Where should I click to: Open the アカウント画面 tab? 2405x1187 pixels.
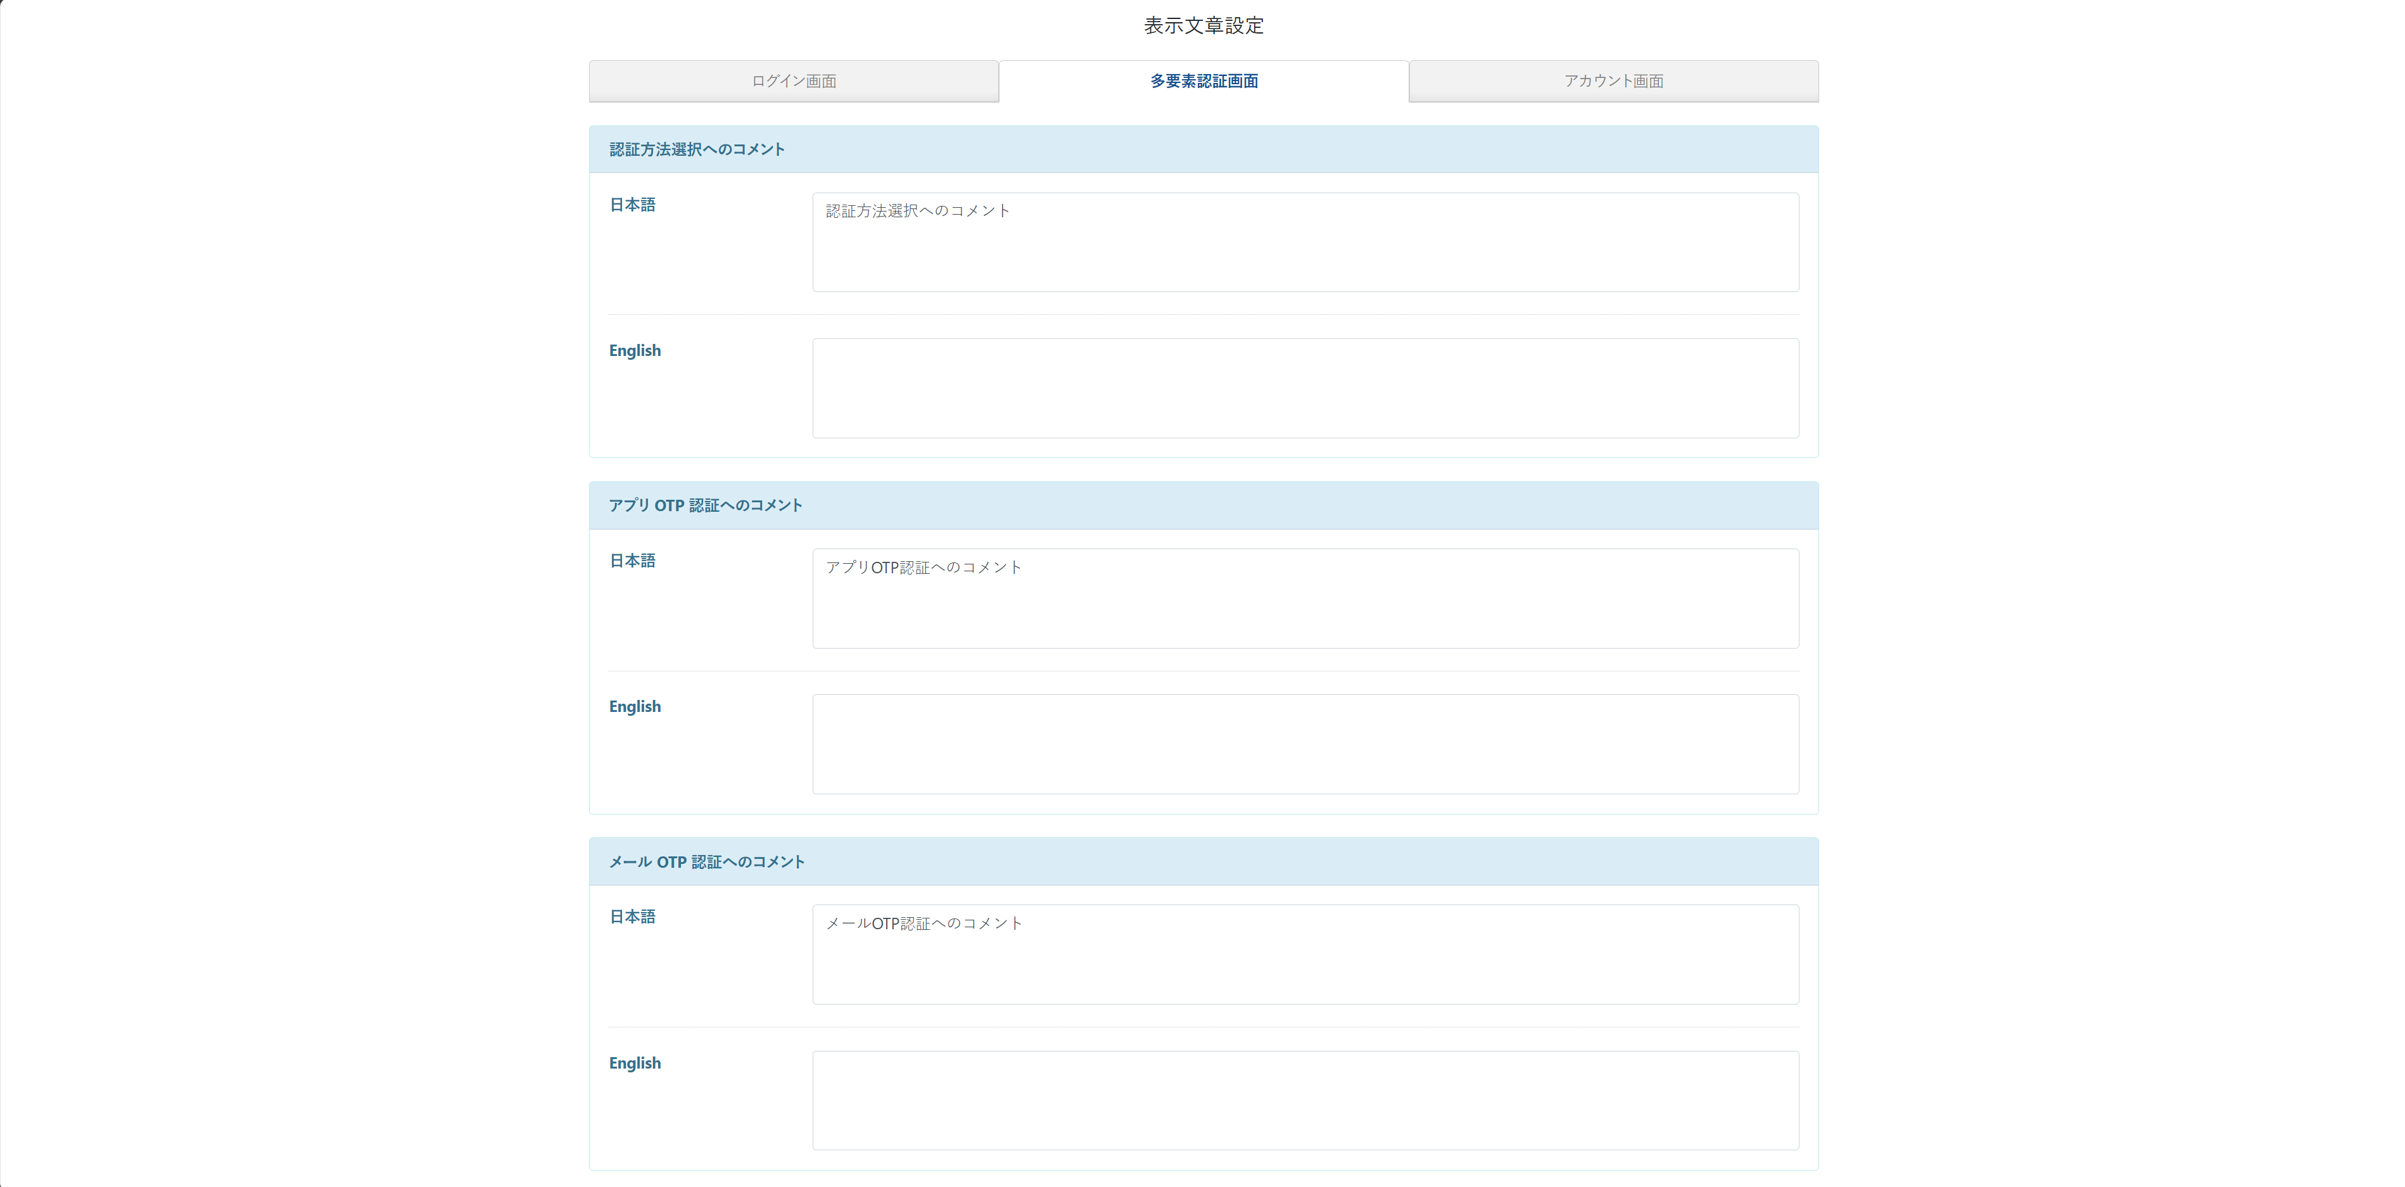click(x=1613, y=81)
